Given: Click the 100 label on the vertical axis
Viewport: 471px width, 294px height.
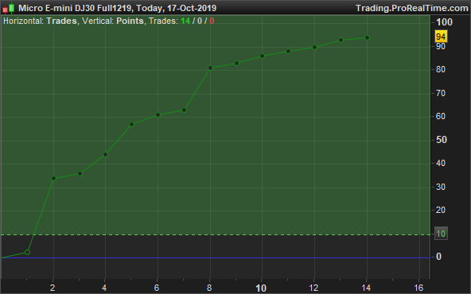Looking at the screenshot, I should tap(444, 22).
